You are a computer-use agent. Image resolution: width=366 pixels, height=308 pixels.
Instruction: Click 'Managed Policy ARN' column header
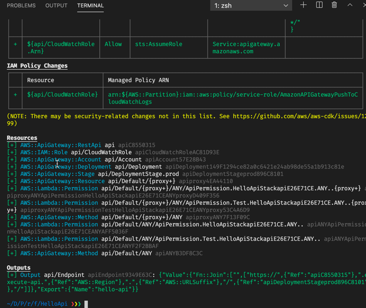pos(138,80)
